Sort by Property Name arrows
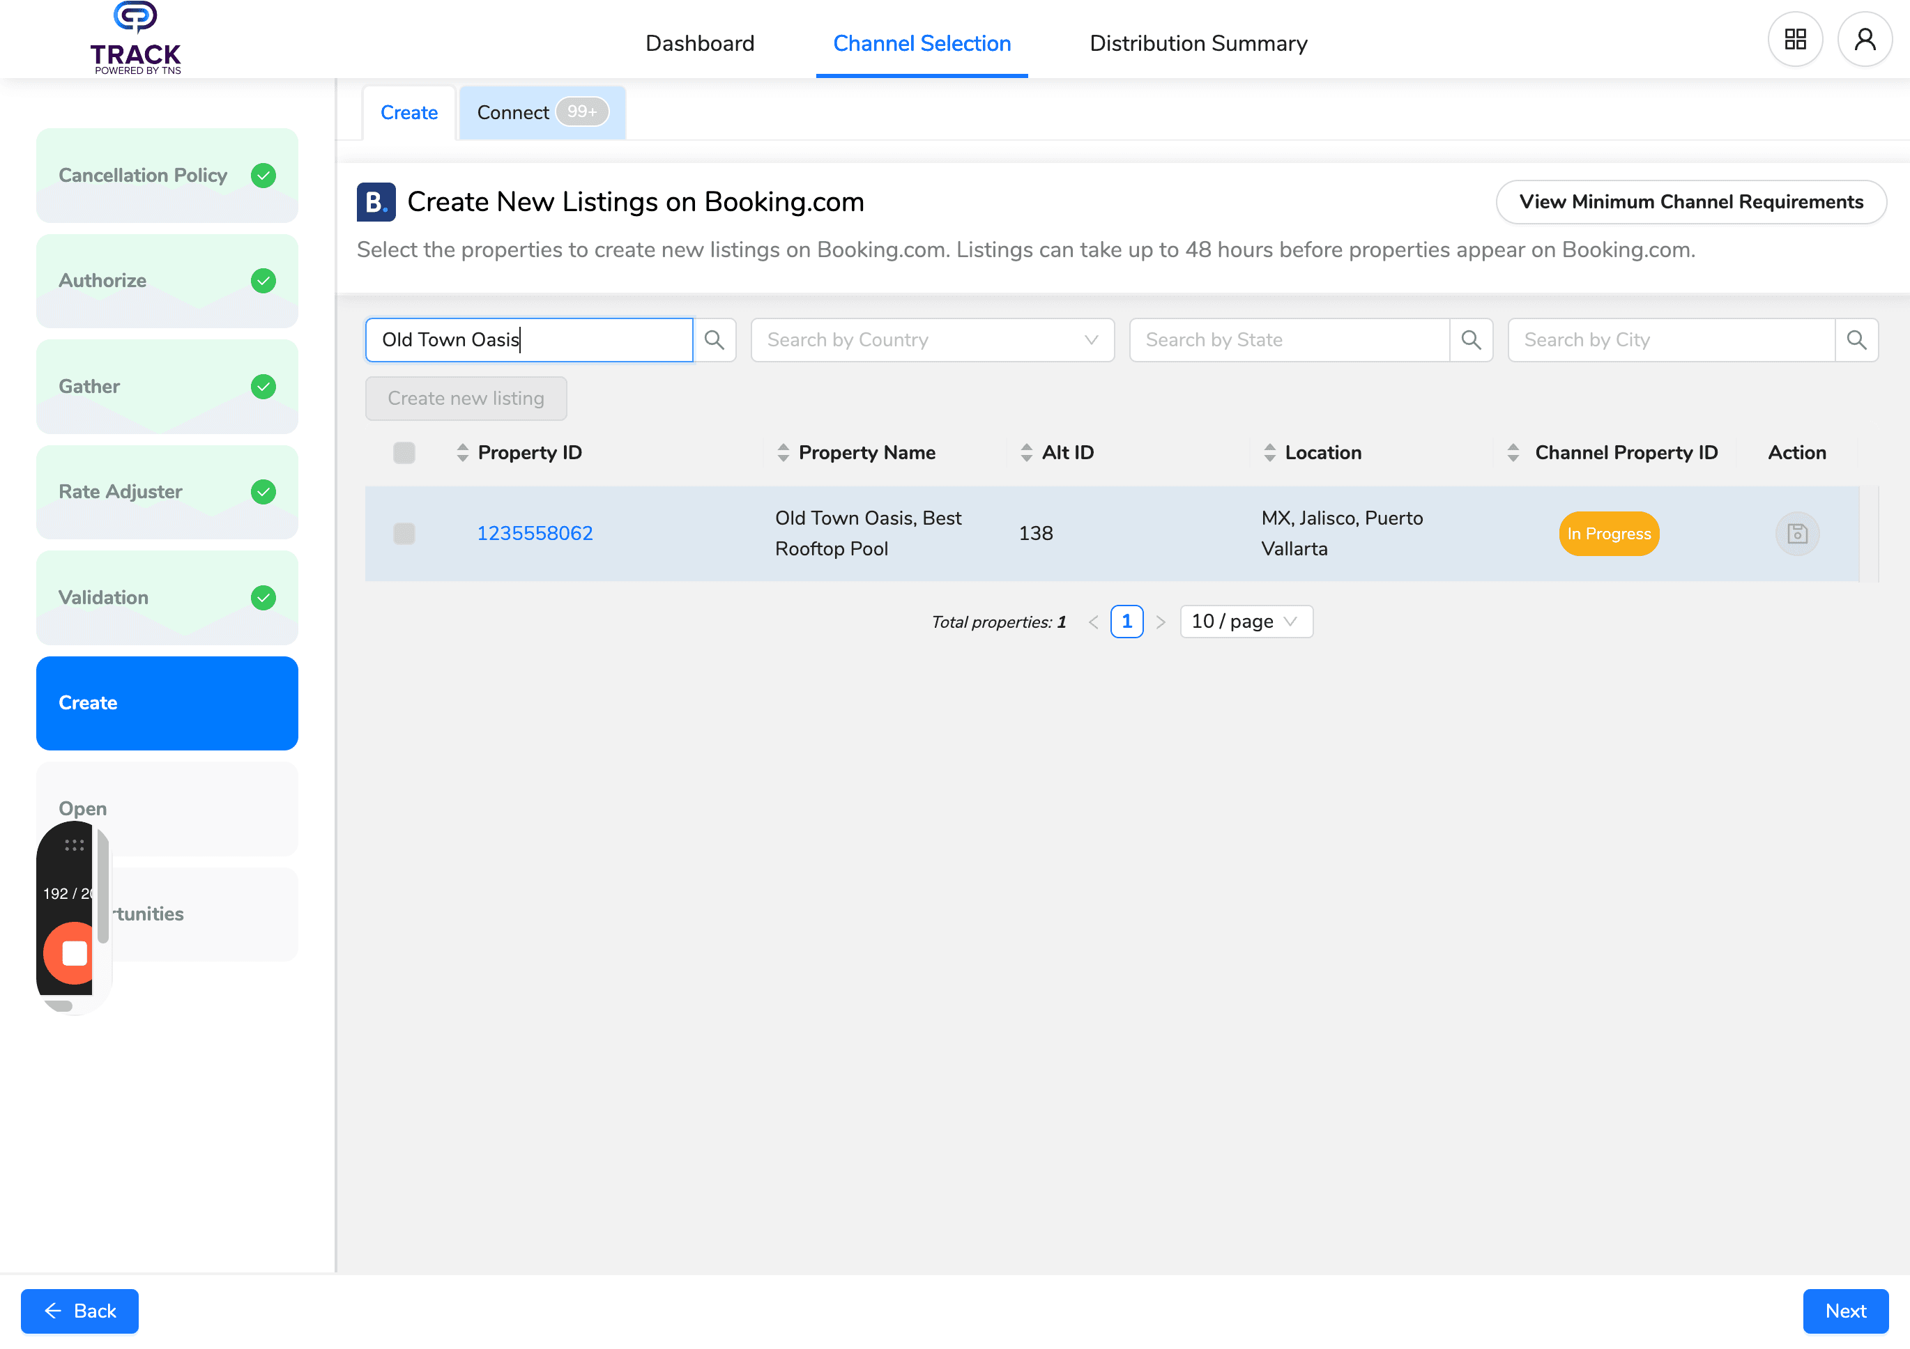 (x=783, y=452)
